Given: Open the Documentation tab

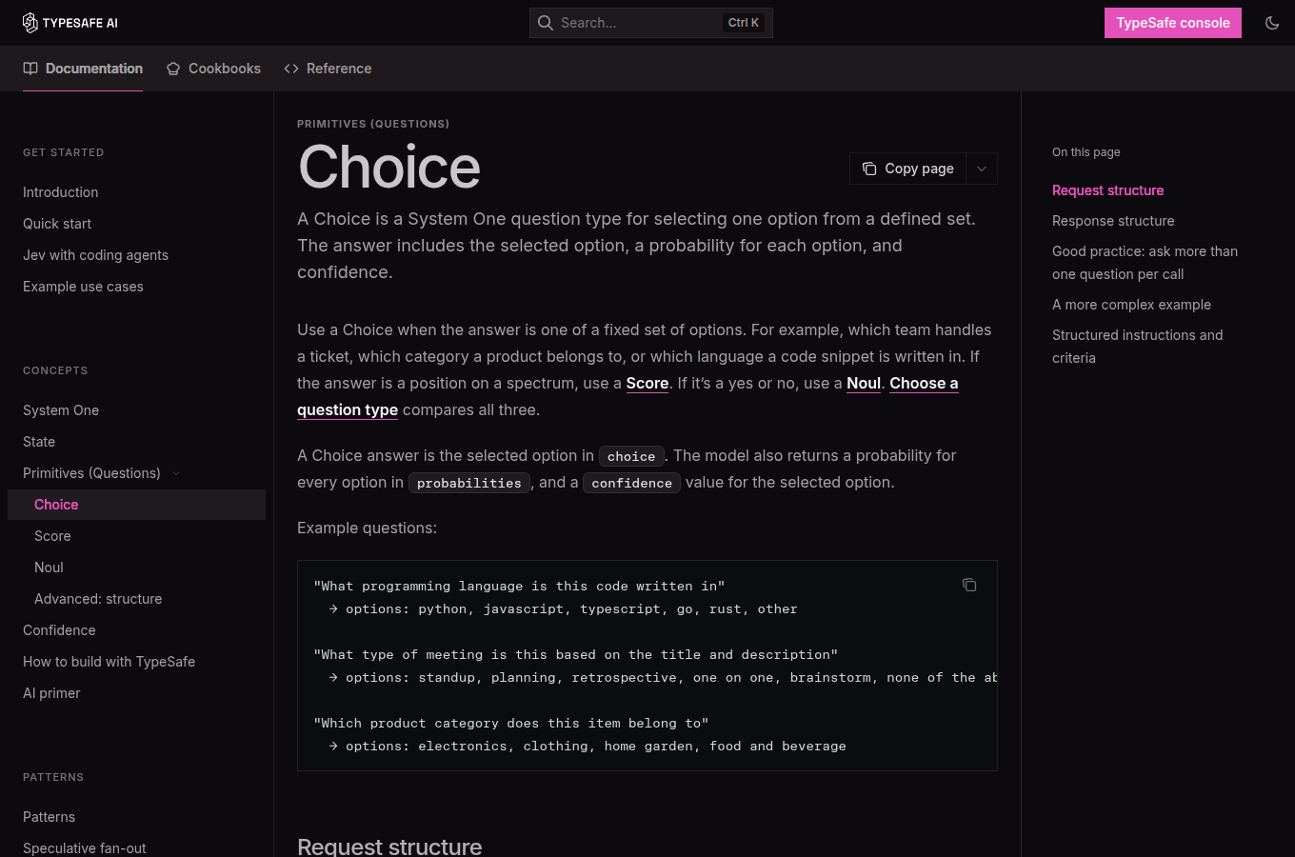Looking at the screenshot, I should [83, 69].
